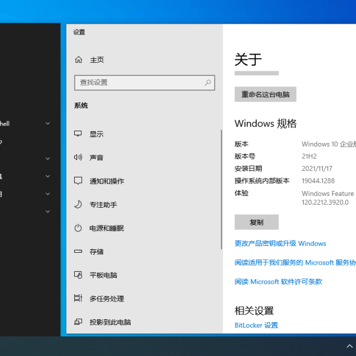This screenshot has width=356, height=356.
Task: Expand third chevron in dark left panel
Action: pos(47,176)
